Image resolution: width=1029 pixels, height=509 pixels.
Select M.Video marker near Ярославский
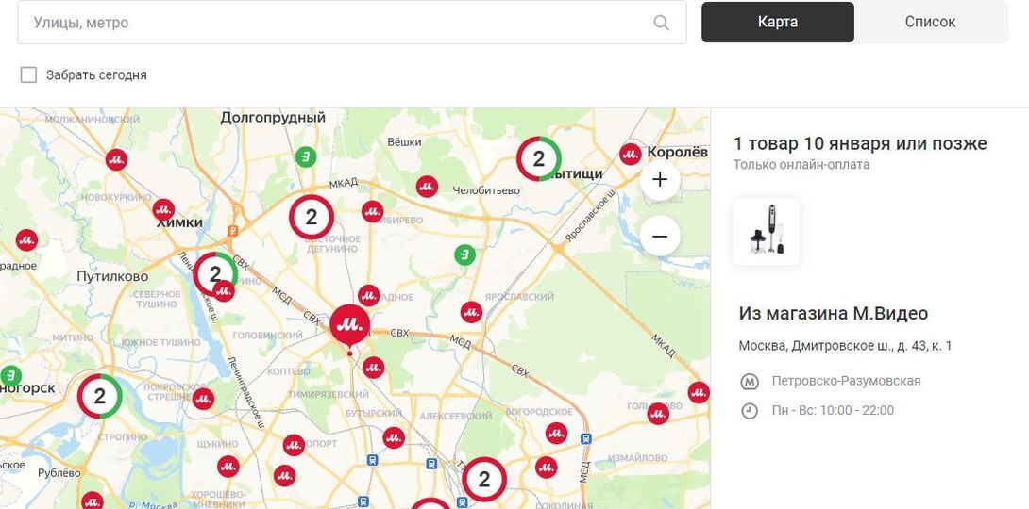point(471,312)
